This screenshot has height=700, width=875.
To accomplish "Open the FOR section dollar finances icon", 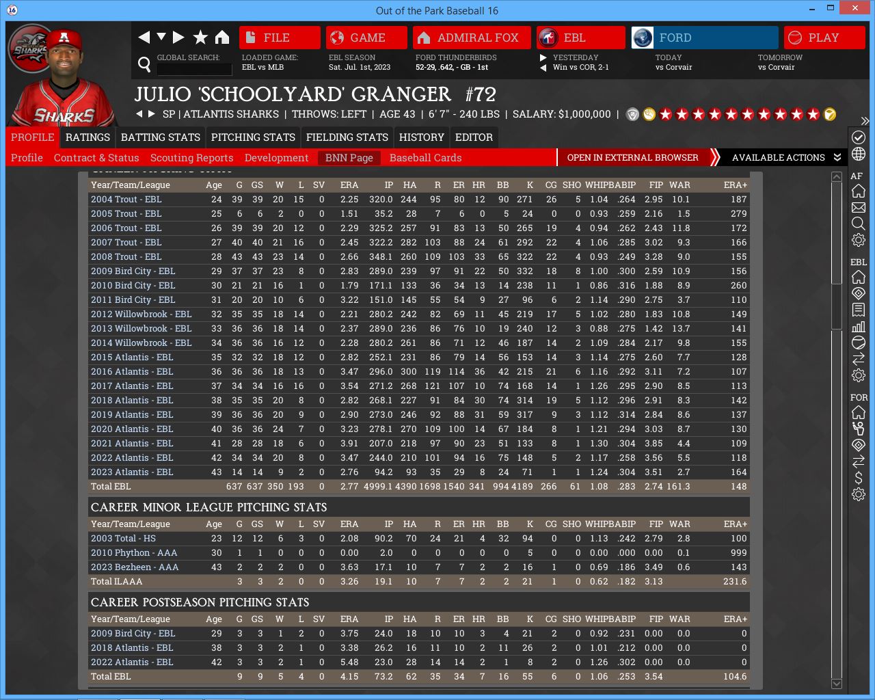I will 859,478.
